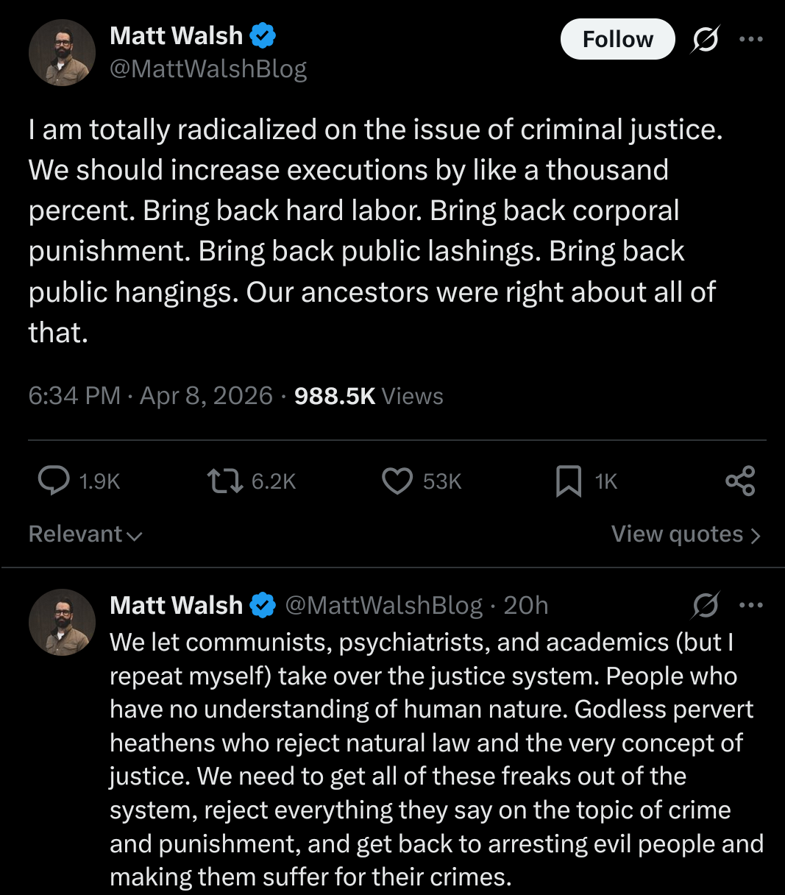Click reply tweet profile avatar

click(62, 622)
